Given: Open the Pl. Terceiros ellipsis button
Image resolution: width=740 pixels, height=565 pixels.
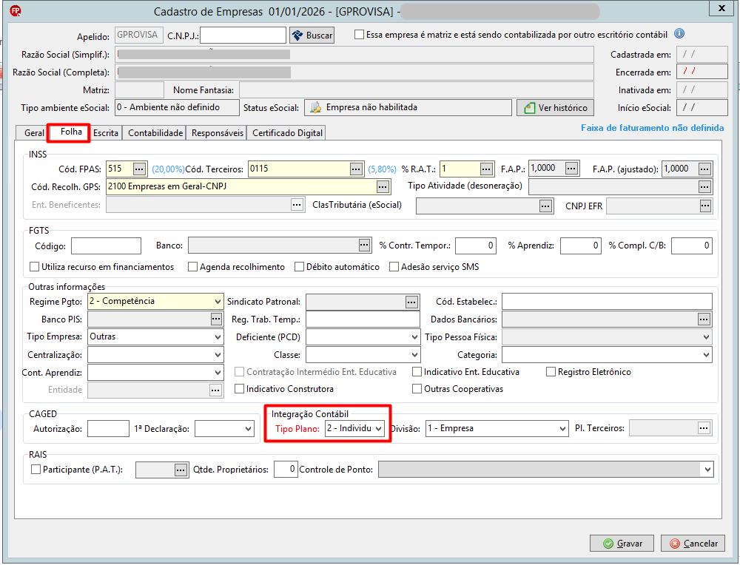Looking at the screenshot, I should [704, 428].
